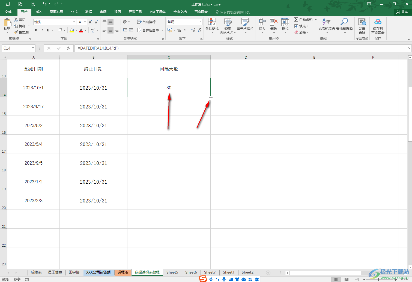Click the Paste clipboard icon

pos(7,22)
